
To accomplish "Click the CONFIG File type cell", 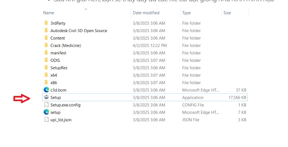I will 193,105.
